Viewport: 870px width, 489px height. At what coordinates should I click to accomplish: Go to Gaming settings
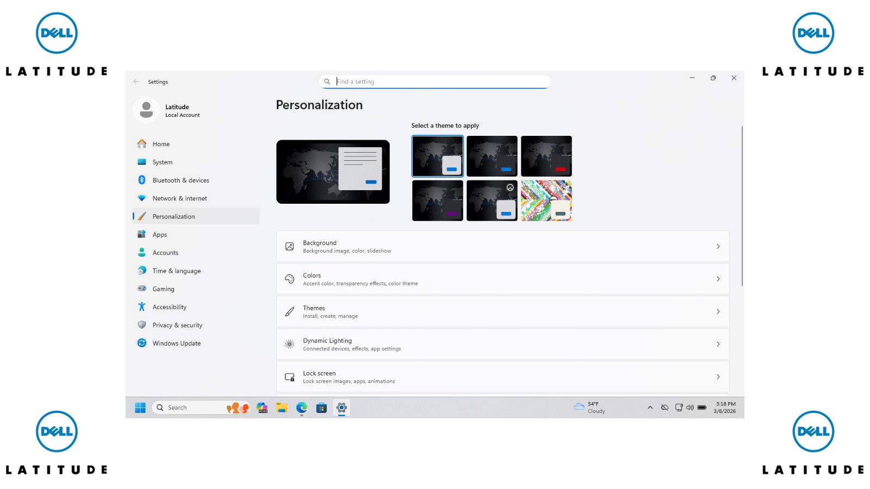(196, 289)
